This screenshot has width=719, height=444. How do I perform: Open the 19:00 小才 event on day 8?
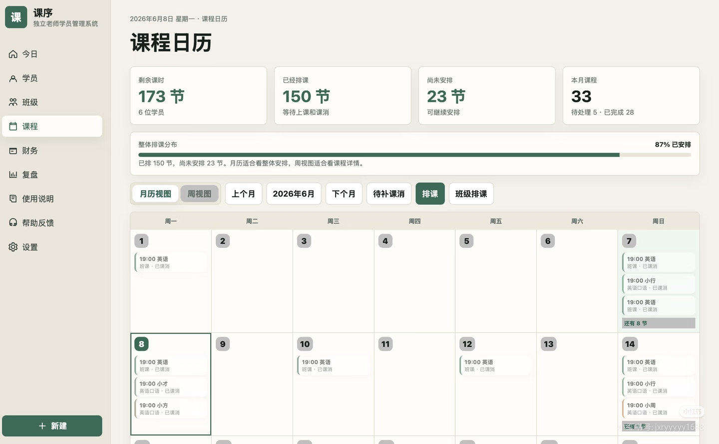click(x=171, y=387)
